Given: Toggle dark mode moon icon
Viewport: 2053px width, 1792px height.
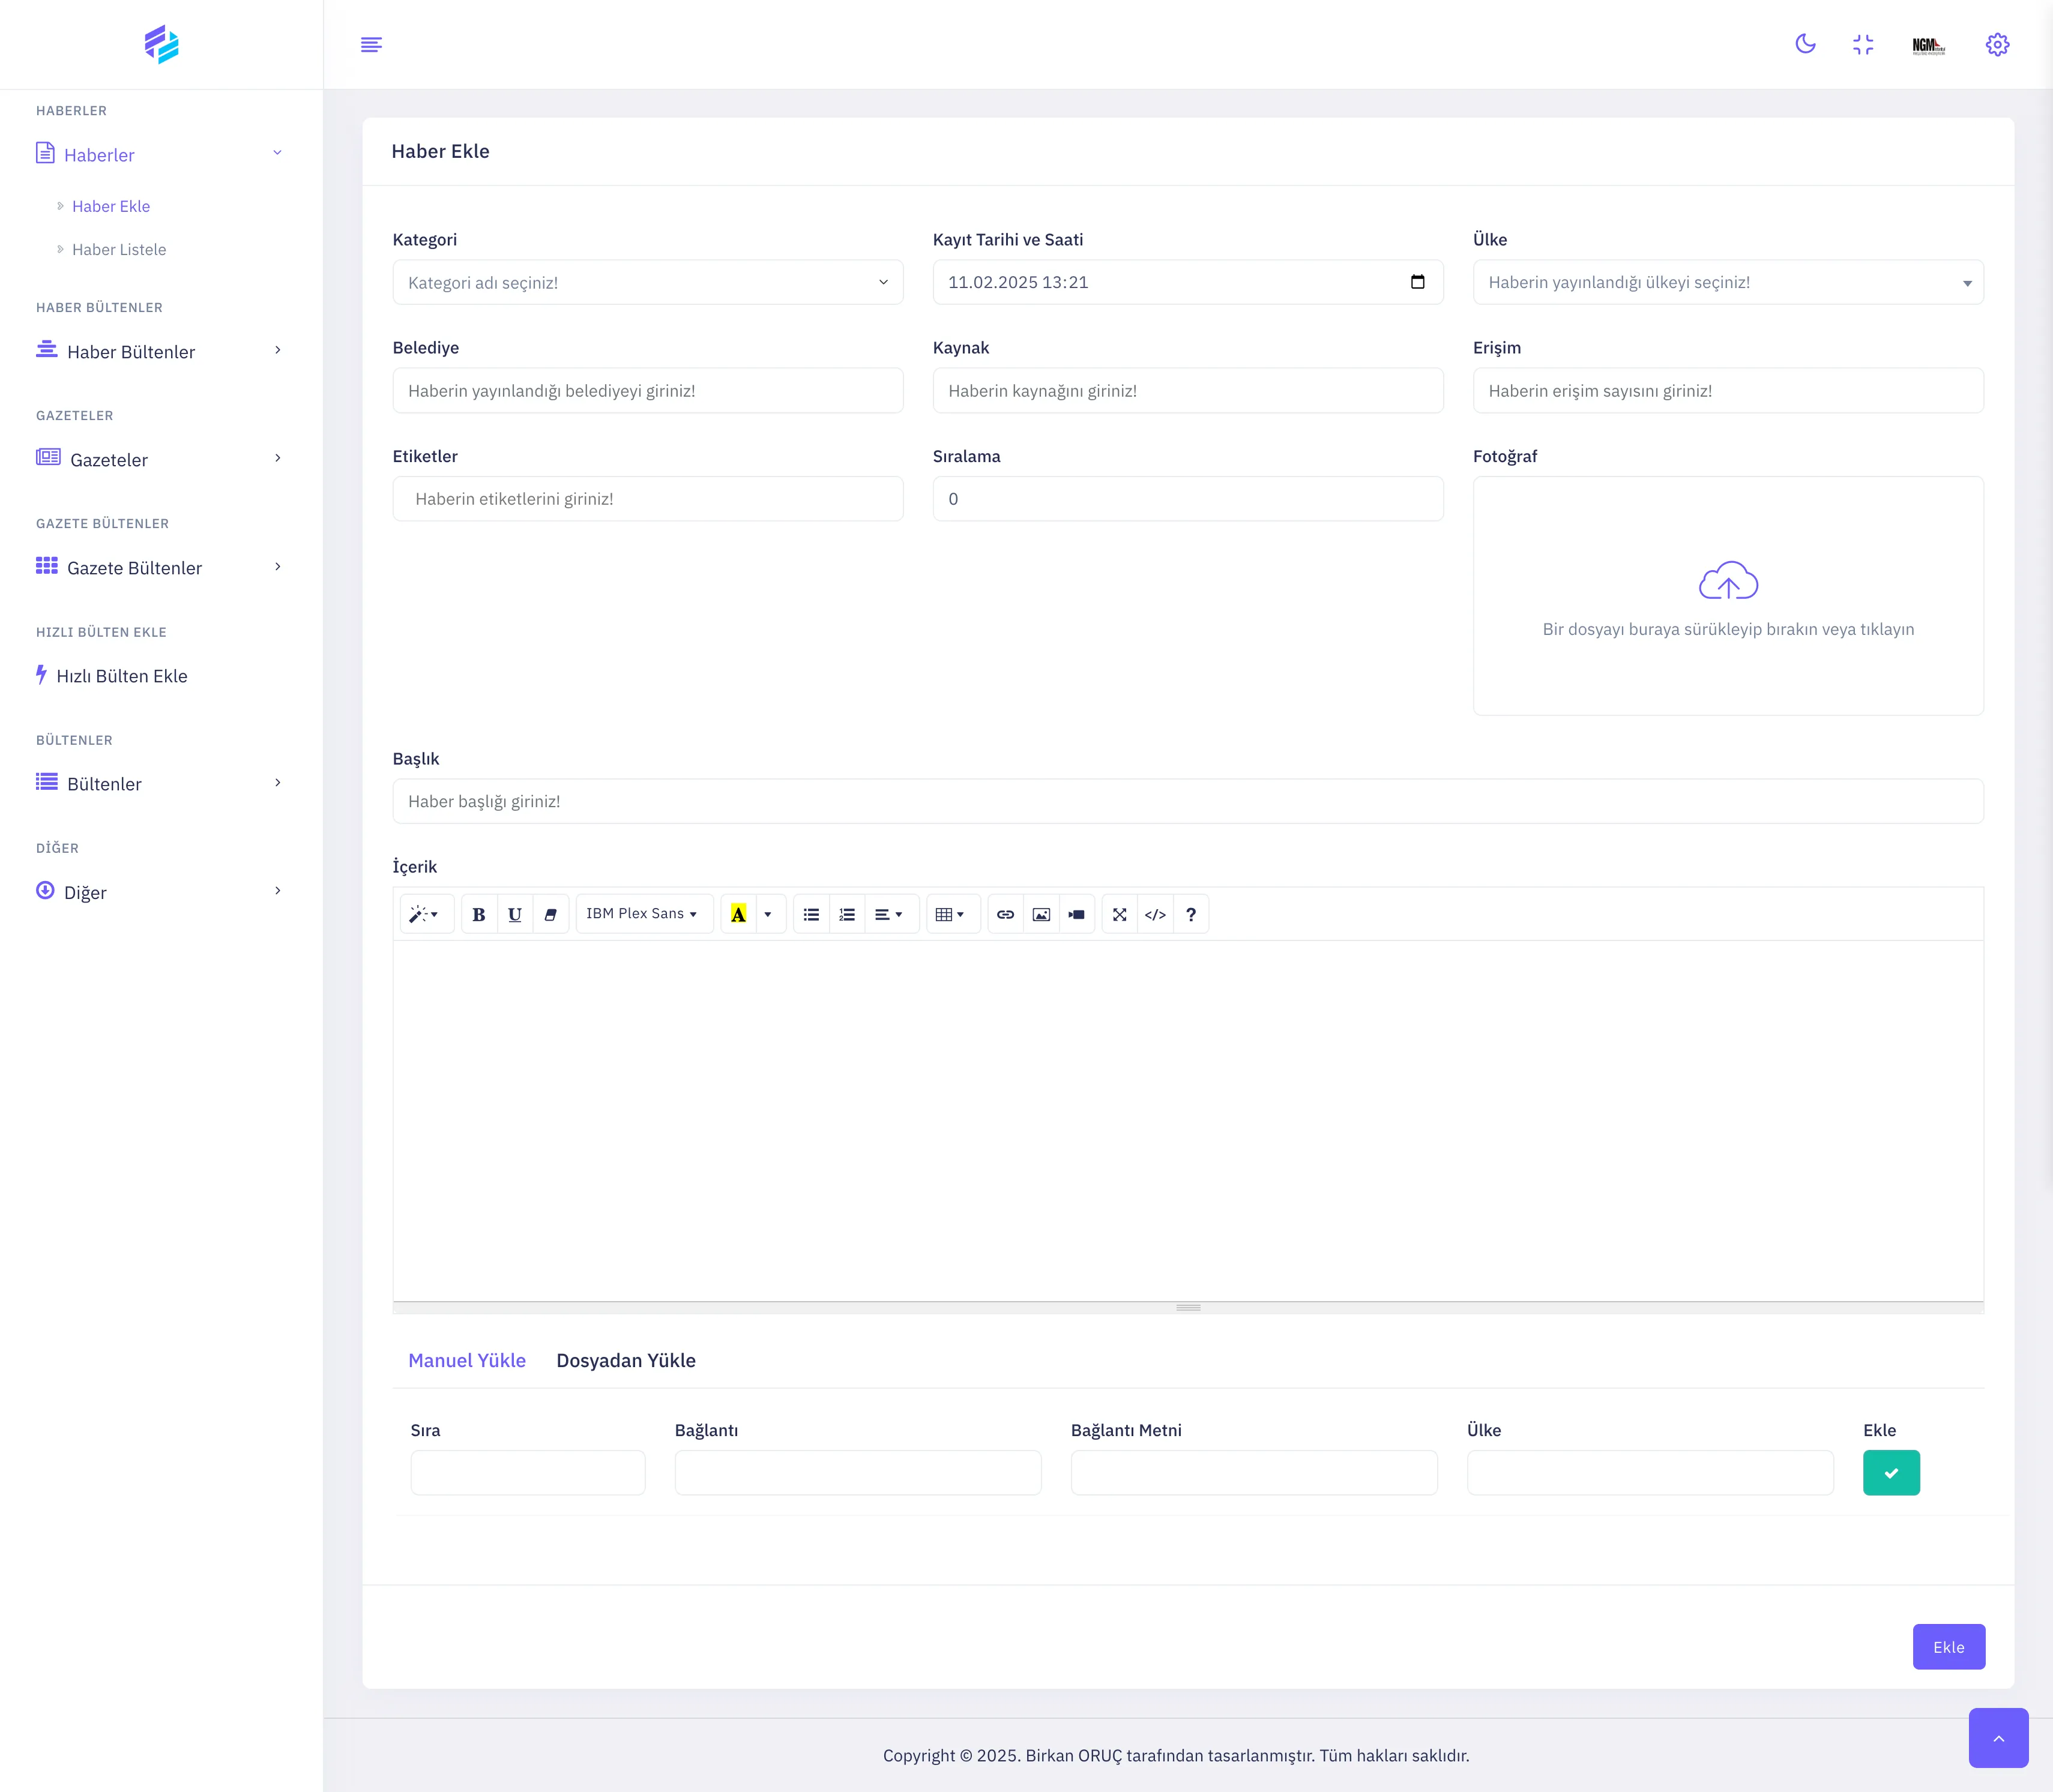Looking at the screenshot, I should pyautogui.click(x=1805, y=44).
